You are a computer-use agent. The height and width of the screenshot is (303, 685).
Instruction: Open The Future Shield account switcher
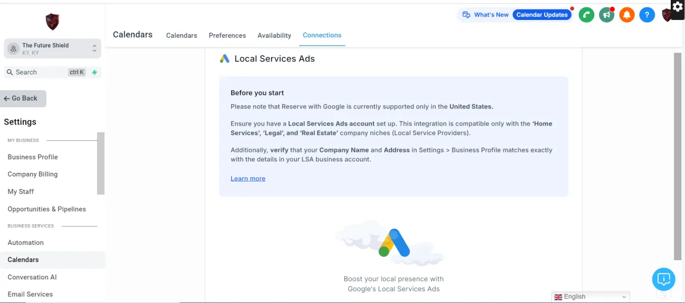click(x=53, y=49)
